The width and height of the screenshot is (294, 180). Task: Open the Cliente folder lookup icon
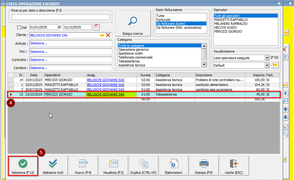click(102, 35)
